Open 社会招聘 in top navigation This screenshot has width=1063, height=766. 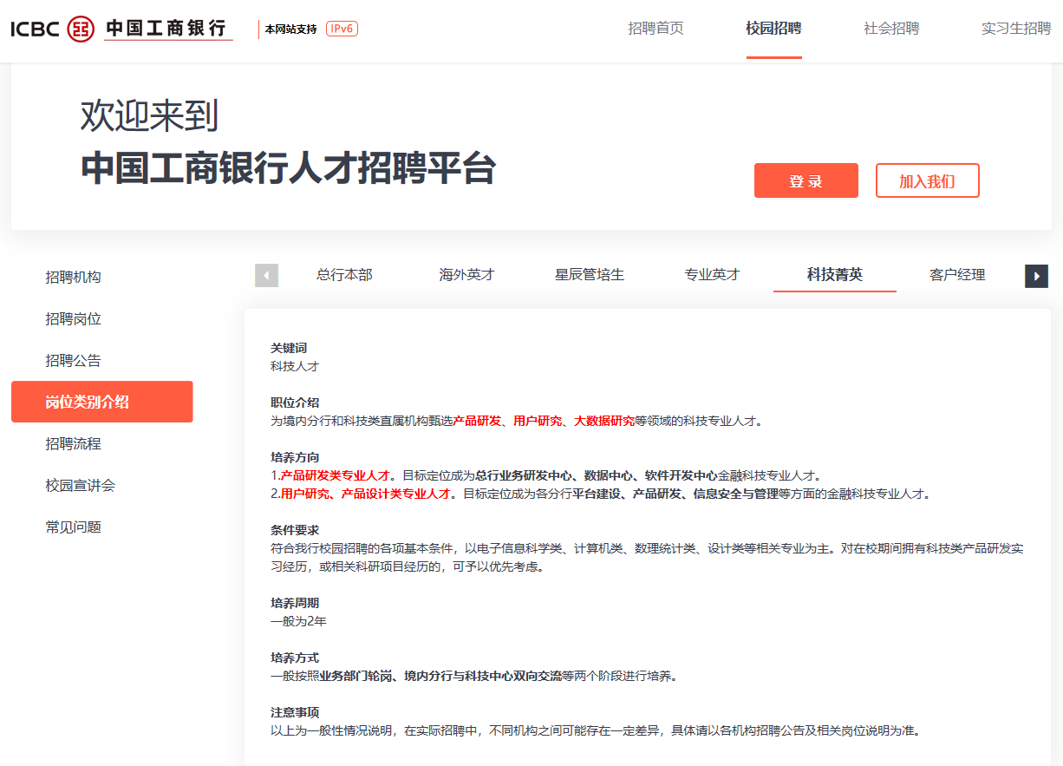[891, 29]
